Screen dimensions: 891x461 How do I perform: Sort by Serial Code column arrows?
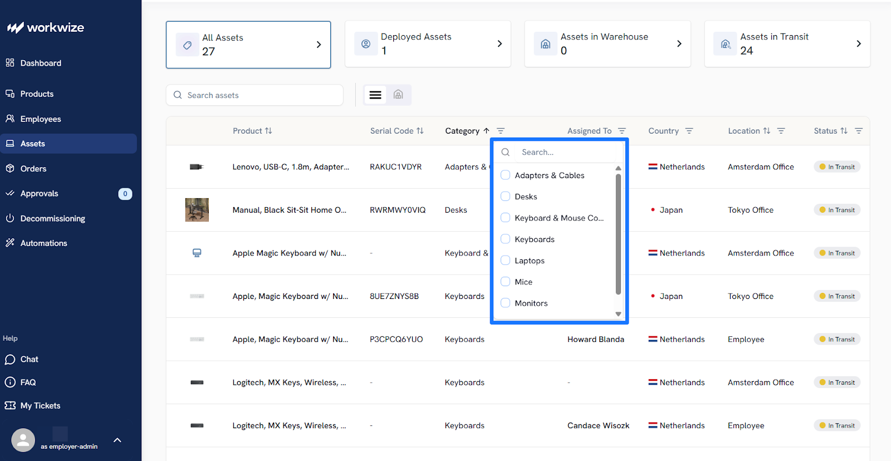tap(420, 131)
